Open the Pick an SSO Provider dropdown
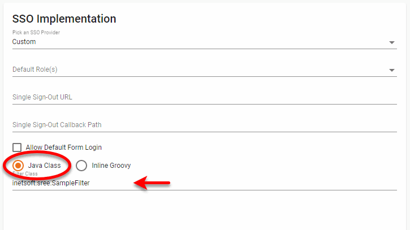The width and height of the screenshot is (410, 230). click(204, 42)
